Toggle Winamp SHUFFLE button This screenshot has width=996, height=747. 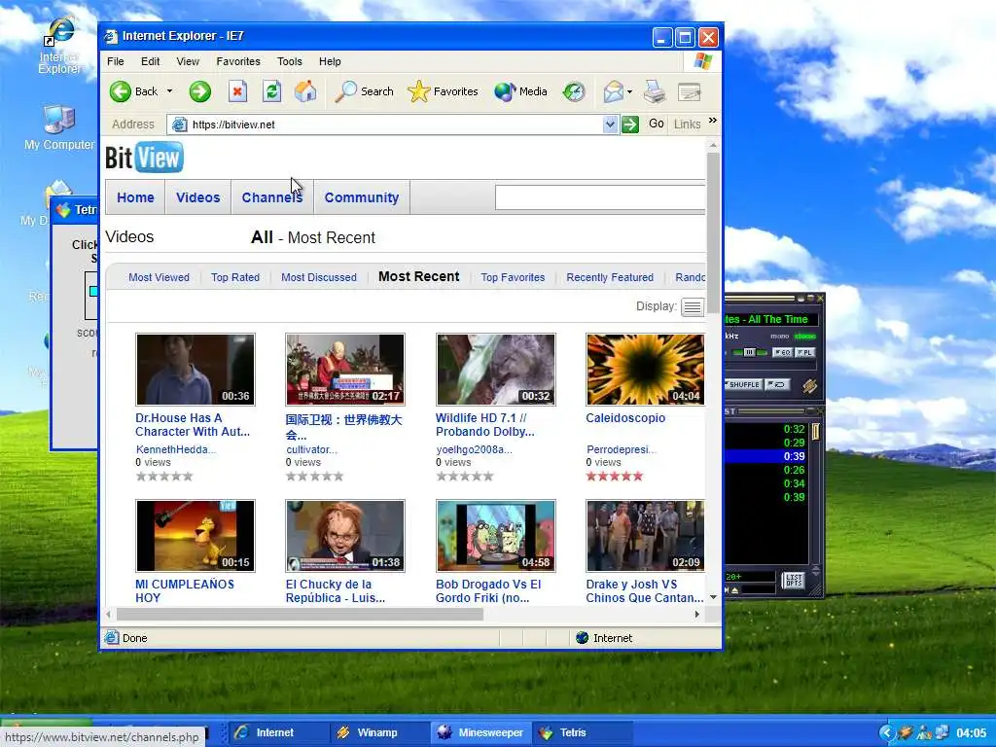tap(742, 384)
